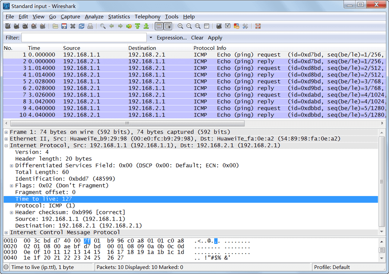Click the Expression... button
This screenshot has width=389, height=274.
171,38
